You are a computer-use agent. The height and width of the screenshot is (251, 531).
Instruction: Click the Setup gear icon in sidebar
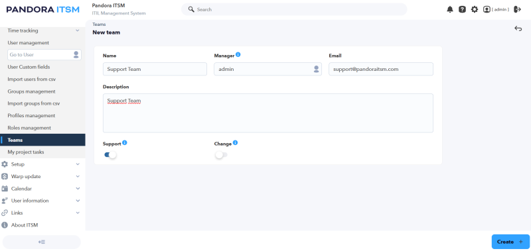coord(5,164)
